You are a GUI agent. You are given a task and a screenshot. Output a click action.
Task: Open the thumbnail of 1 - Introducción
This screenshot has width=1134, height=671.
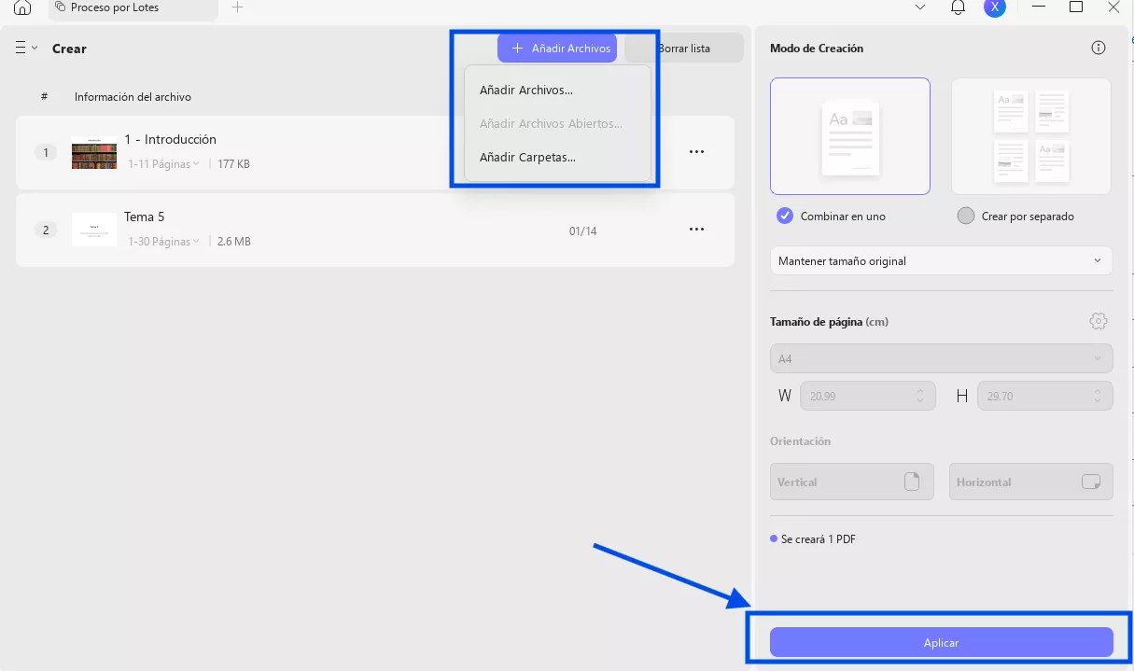coord(94,153)
